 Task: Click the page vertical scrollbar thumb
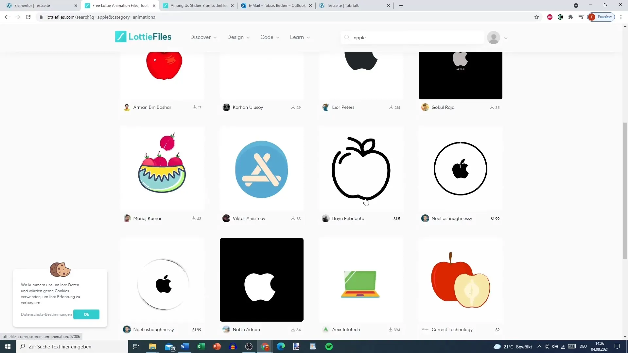click(x=625, y=191)
